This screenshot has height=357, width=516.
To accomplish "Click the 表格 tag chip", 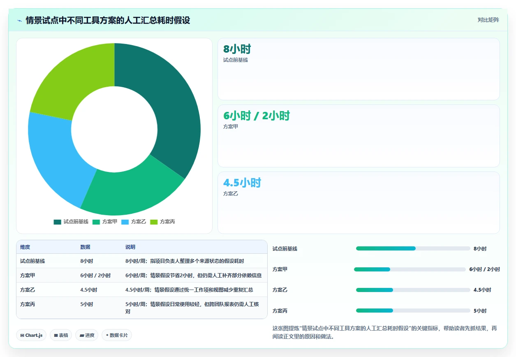I will (x=61, y=335).
